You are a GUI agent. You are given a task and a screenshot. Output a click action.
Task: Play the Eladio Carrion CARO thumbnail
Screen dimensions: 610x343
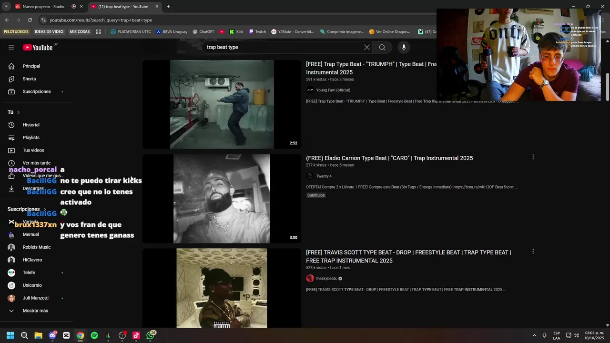pos(222,199)
